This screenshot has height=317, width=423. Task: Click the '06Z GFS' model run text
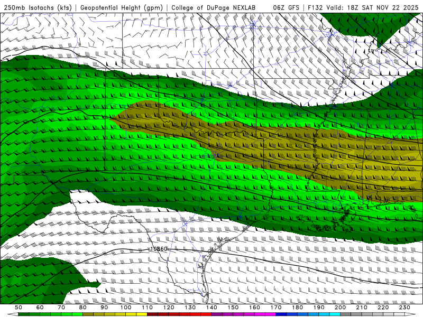click(286, 7)
